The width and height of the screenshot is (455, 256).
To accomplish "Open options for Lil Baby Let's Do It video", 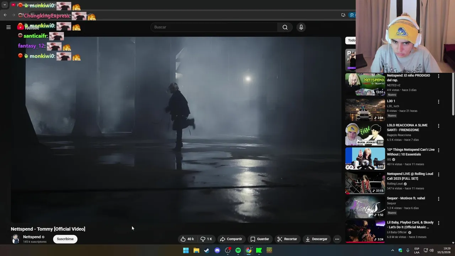I will pos(438,223).
